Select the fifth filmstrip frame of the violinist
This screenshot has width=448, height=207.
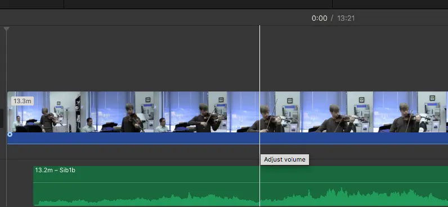337,112
